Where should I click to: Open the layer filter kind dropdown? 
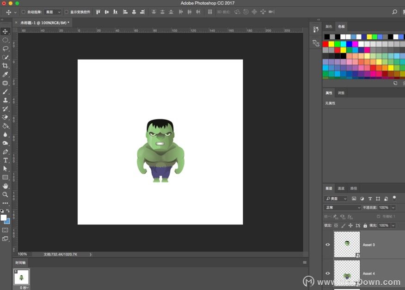click(x=336, y=199)
